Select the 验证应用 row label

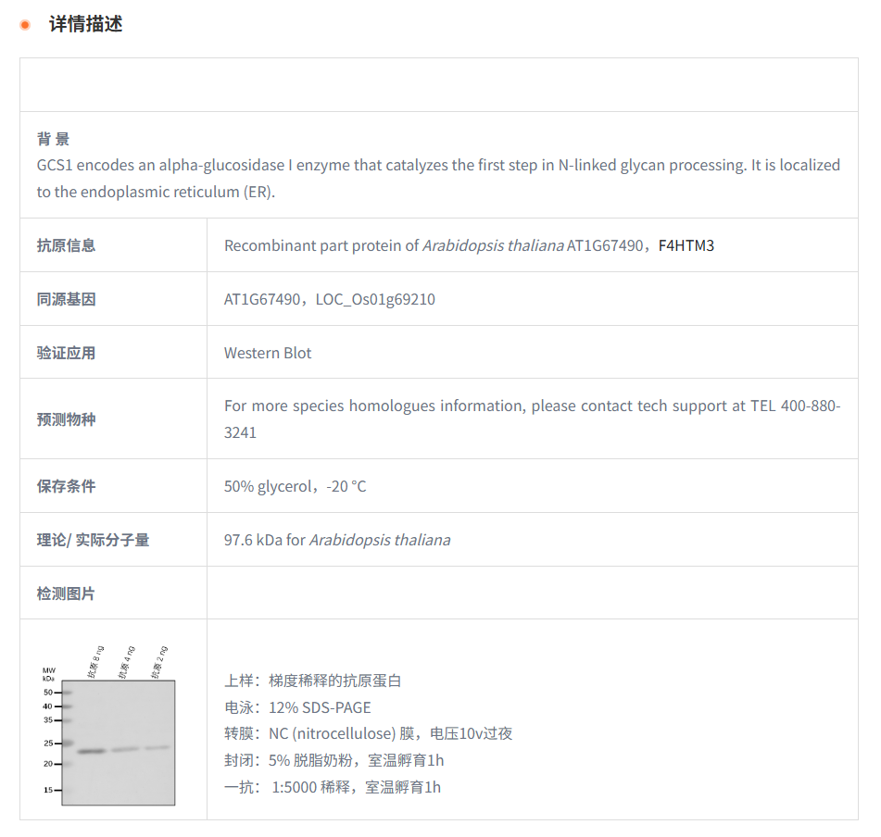point(66,353)
